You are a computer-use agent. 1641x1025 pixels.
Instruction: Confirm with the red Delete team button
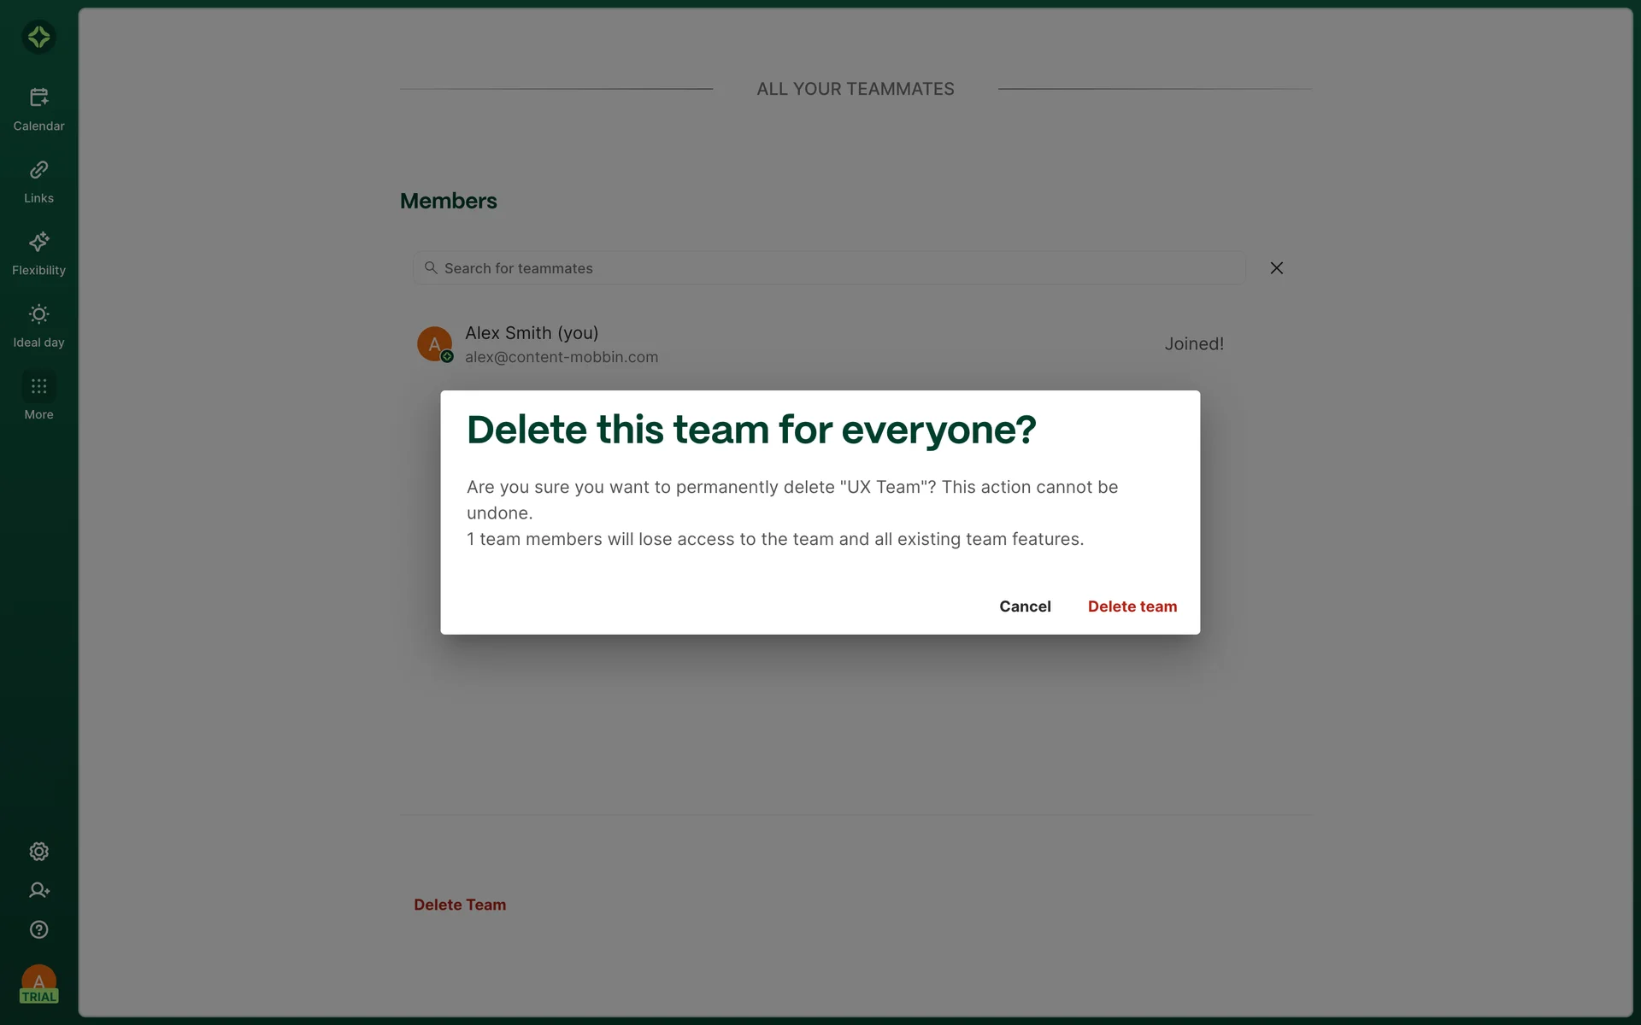click(x=1132, y=606)
